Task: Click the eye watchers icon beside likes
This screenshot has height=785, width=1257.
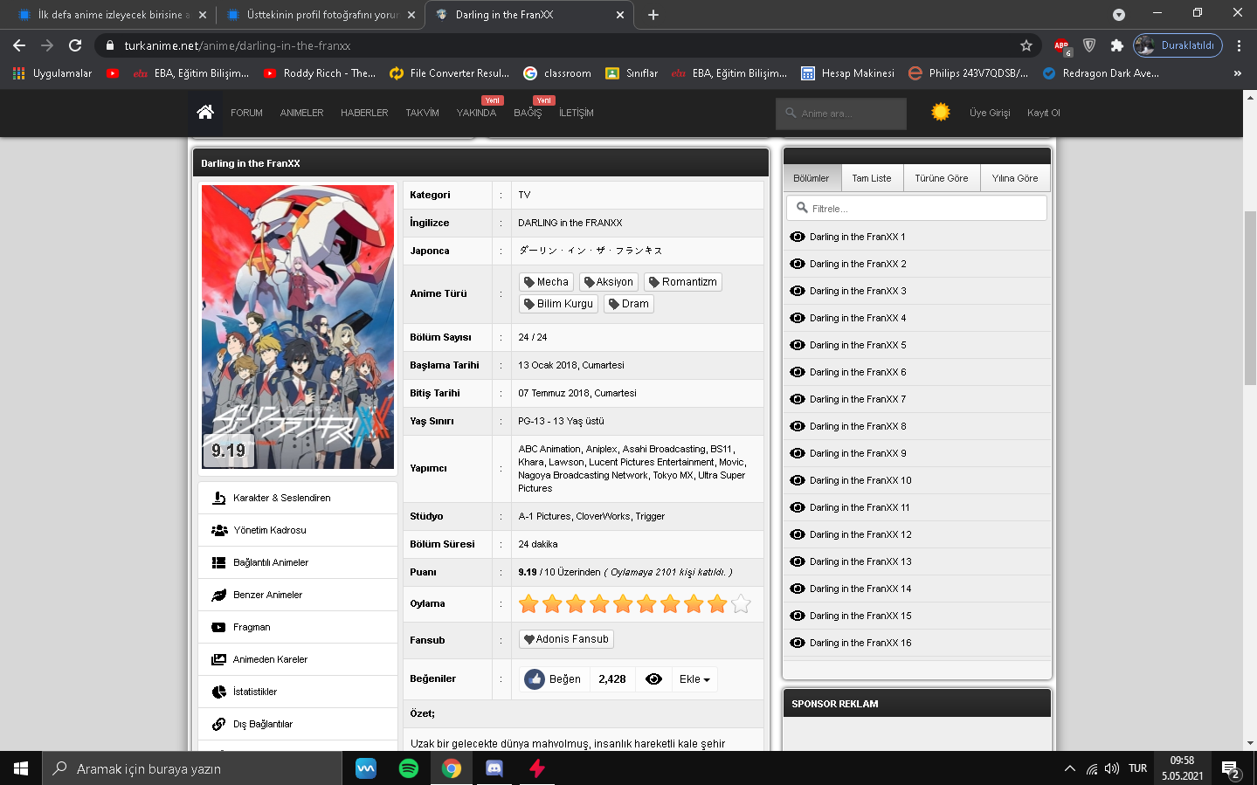Action: pos(653,679)
